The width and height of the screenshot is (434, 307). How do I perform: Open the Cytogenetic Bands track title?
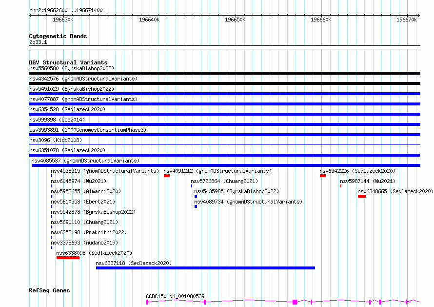tap(58, 36)
